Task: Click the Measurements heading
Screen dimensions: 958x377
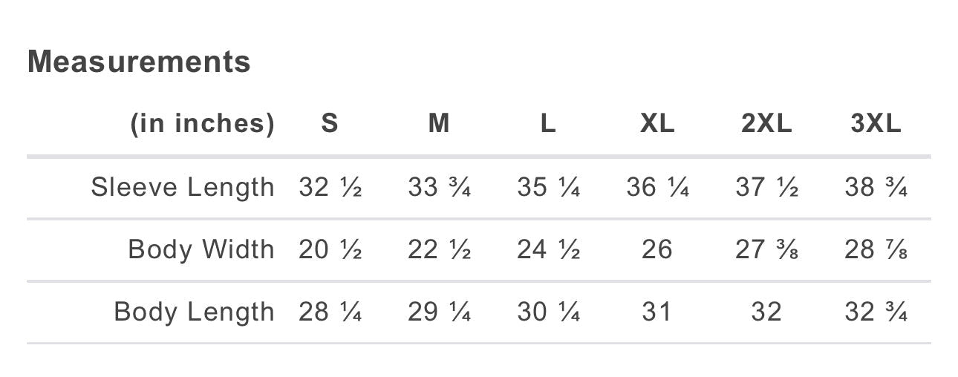Action: (139, 62)
